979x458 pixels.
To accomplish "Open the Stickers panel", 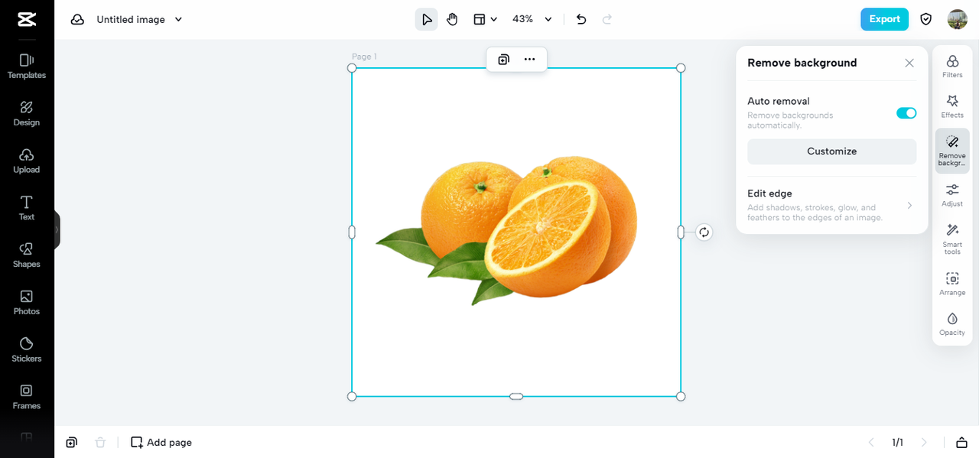I will [x=27, y=349].
